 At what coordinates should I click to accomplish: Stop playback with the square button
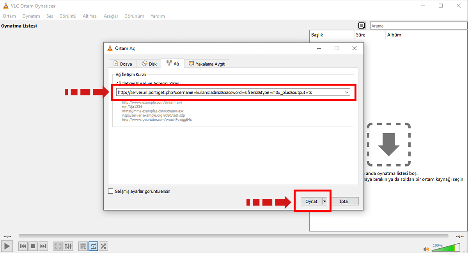[33, 246]
